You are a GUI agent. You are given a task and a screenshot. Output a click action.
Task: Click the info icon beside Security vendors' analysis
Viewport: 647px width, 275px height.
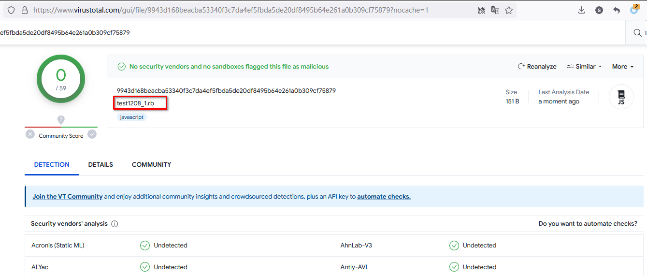[115, 224]
